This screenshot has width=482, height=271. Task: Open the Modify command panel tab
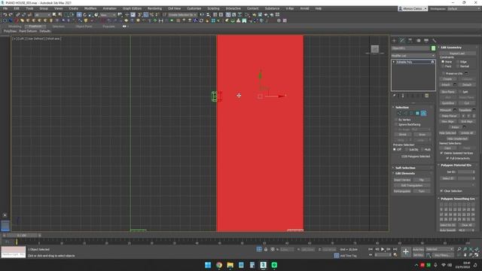pos(402,41)
